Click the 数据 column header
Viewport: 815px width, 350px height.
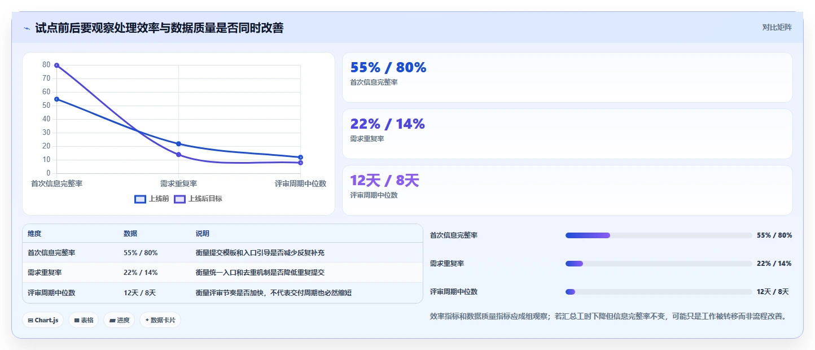point(130,234)
